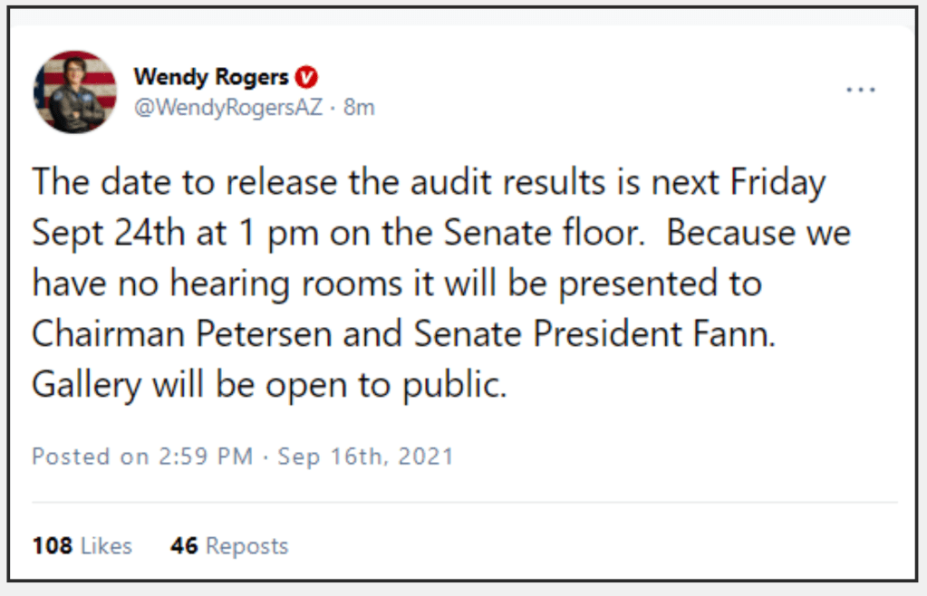Click the first line about audit results
Screen dimensions: 927x596
pos(429,184)
